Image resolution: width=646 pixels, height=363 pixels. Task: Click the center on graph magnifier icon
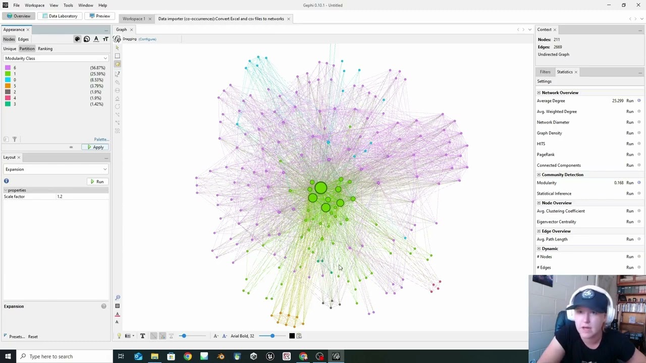pos(118,298)
